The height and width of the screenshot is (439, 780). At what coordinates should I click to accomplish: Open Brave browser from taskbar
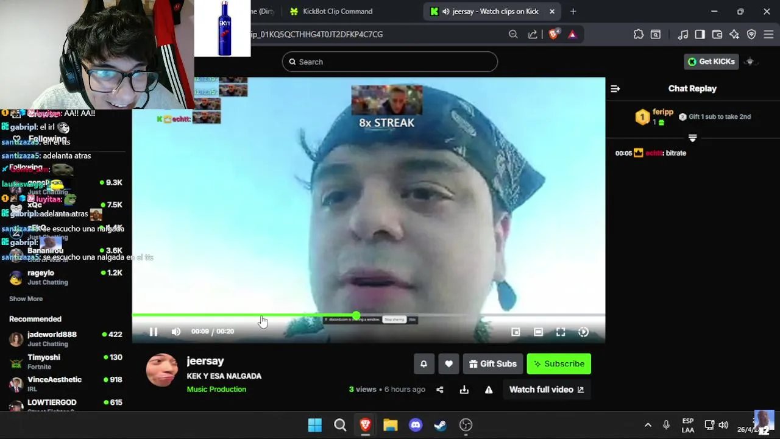tap(365, 425)
